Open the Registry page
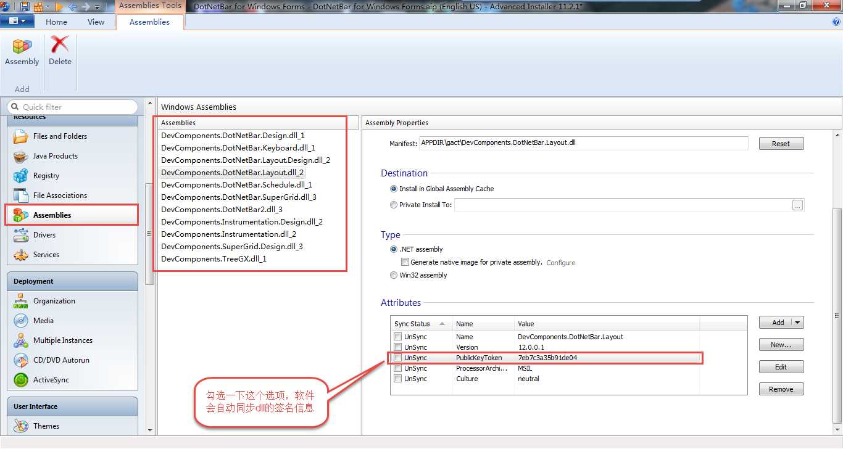Image resolution: width=843 pixels, height=449 pixels. pyautogui.click(x=72, y=176)
